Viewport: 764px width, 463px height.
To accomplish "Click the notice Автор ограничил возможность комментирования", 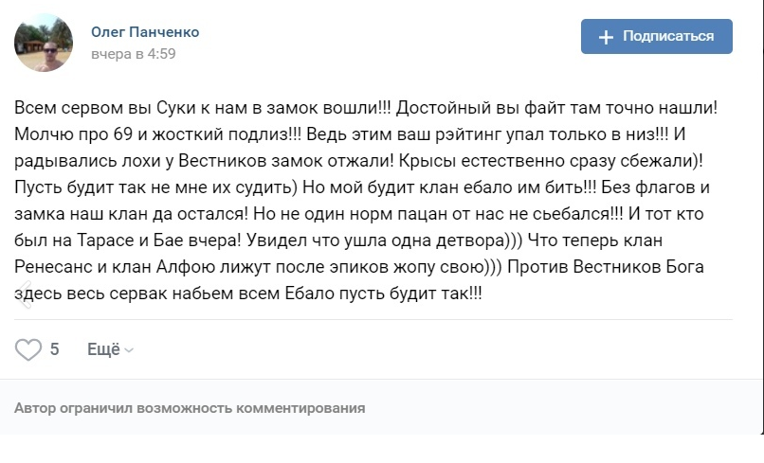I will [190, 408].
